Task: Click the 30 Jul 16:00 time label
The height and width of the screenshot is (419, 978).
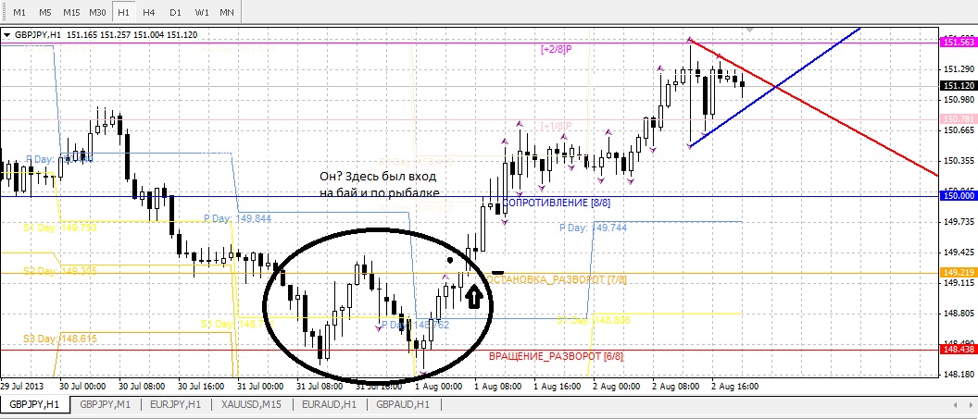Action: 202,386
